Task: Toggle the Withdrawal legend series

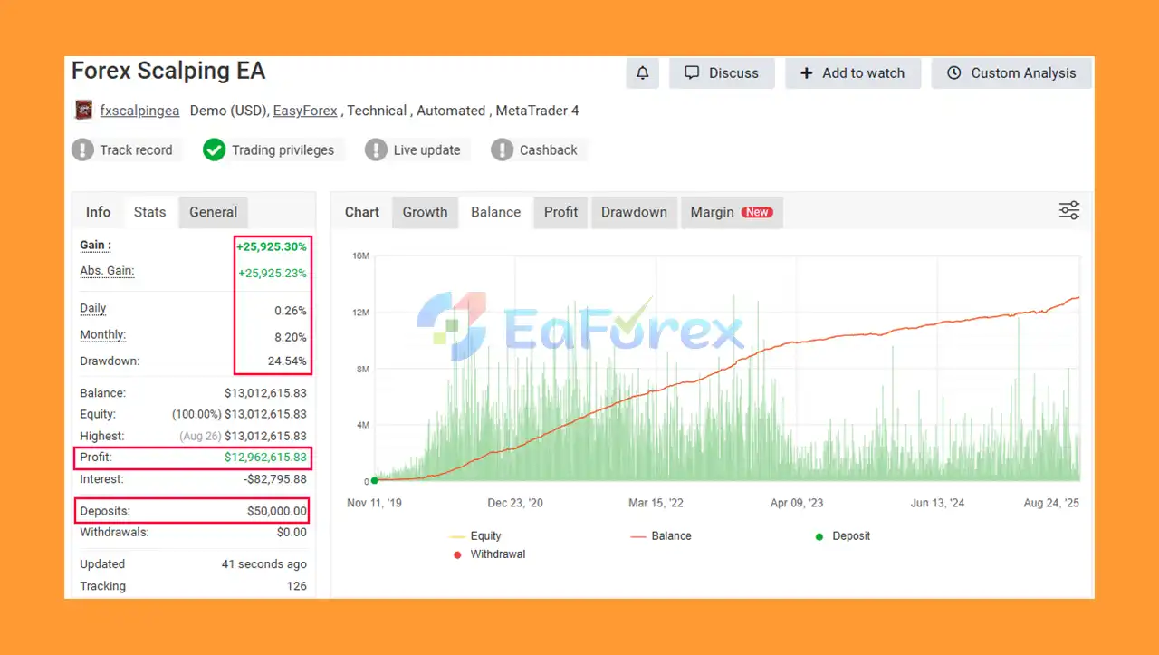Action: tap(487, 554)
